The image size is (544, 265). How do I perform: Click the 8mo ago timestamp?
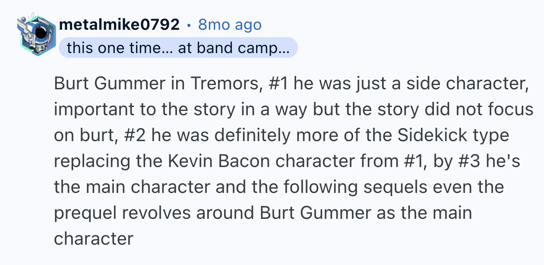click(230, 25)
